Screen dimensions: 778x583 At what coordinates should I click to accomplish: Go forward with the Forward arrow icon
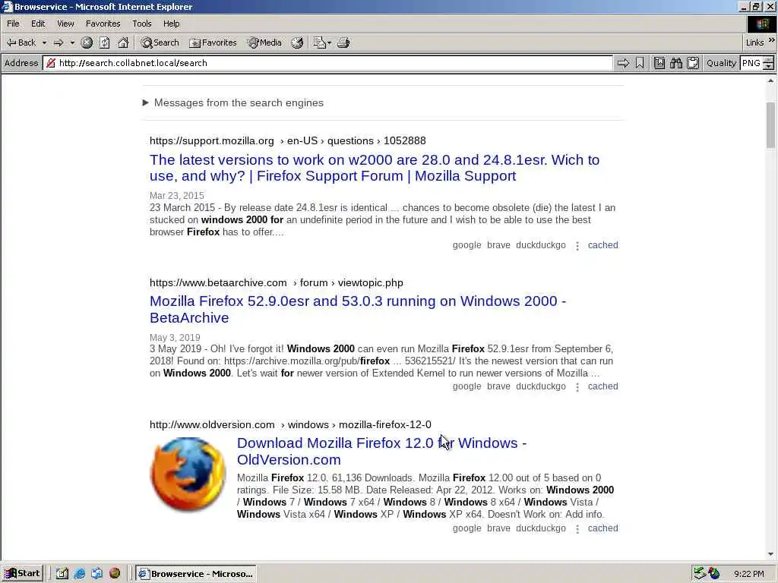[58, 43]
